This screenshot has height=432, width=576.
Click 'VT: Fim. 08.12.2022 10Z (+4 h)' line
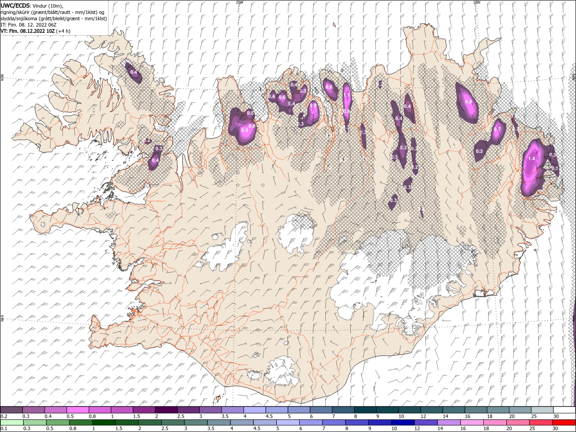point(35,31)
